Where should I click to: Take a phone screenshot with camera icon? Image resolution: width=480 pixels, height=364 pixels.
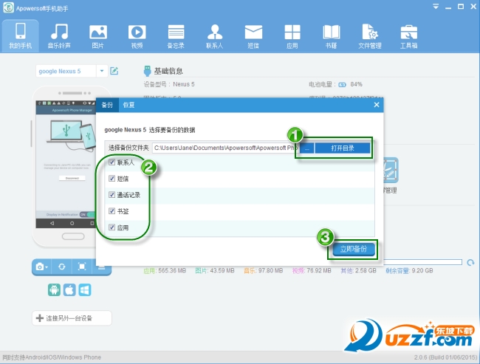(x=41, y=267)
